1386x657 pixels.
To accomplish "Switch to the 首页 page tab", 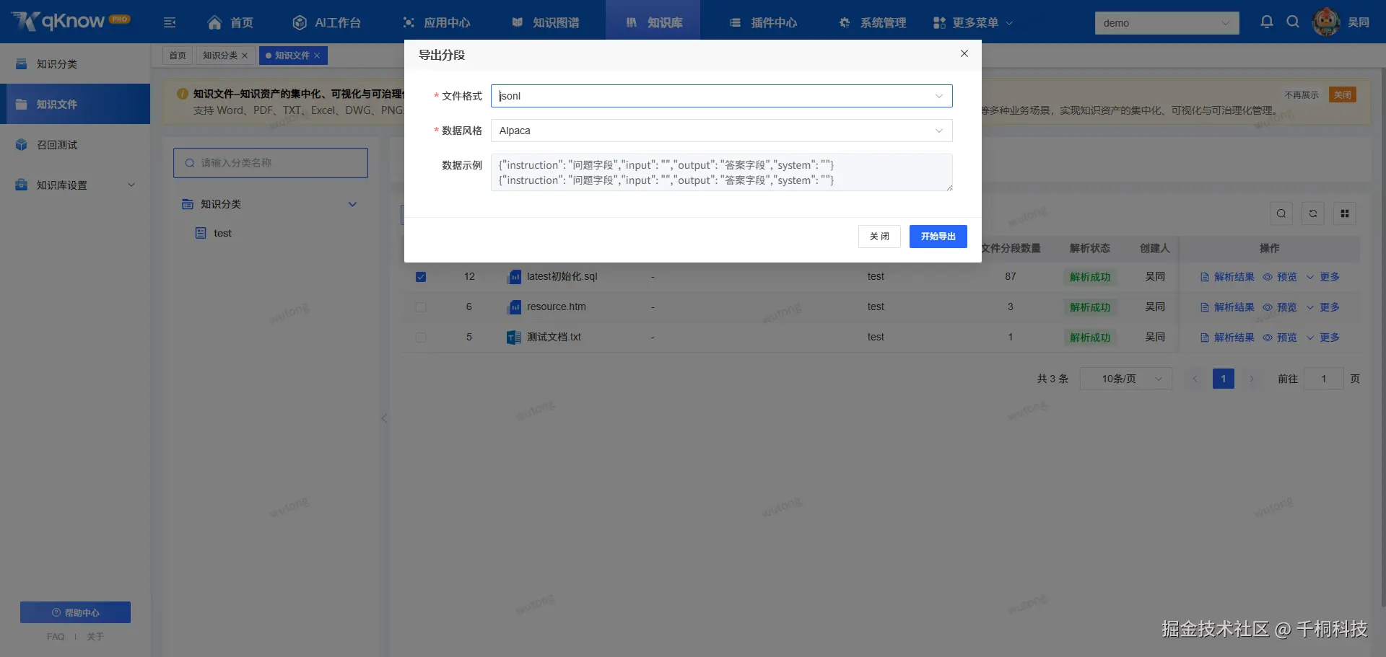I will click(178, 56).
